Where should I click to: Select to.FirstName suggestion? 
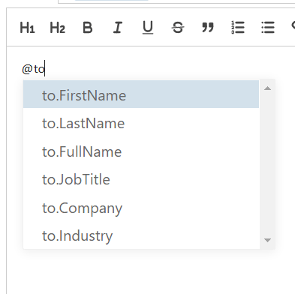click(x=141, y=94)
